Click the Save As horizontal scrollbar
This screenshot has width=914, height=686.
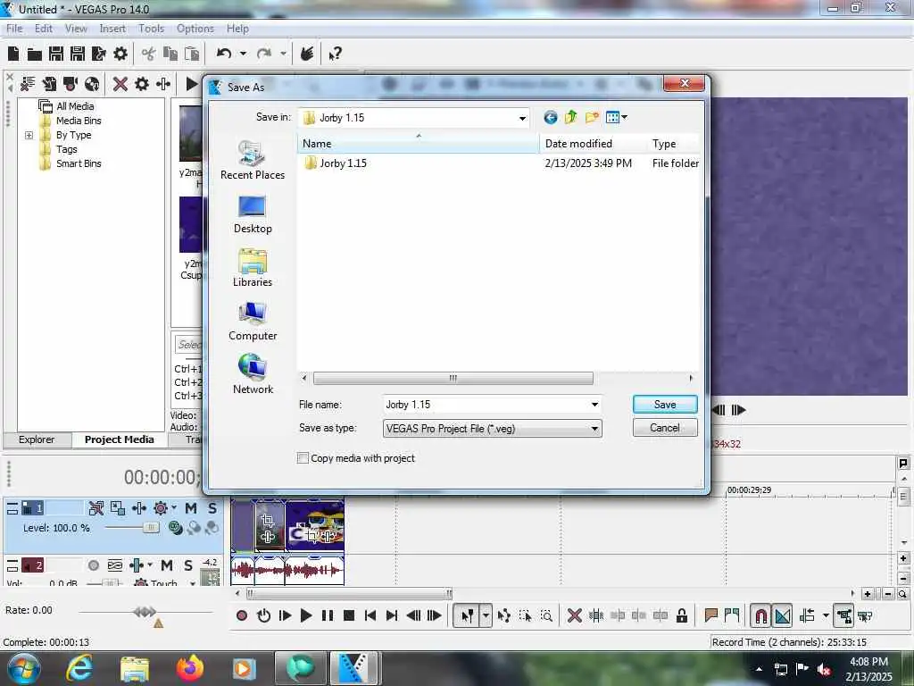(453, 378)
